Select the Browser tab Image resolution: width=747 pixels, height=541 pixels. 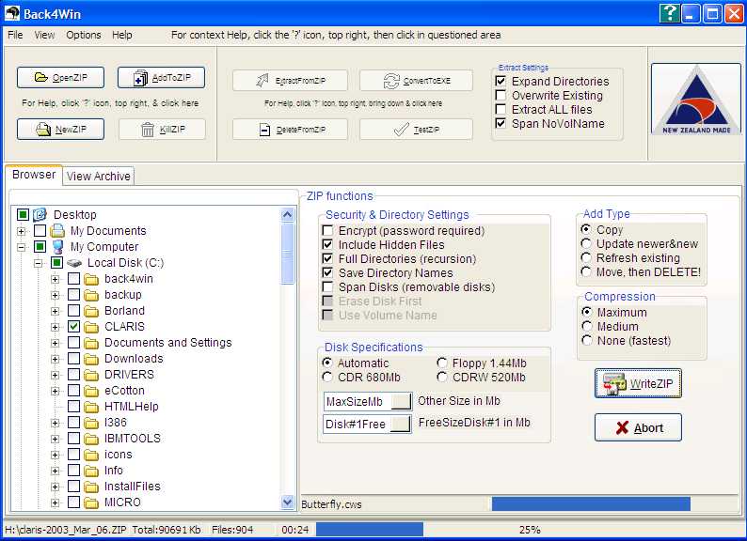pyautogui.click(x=34, y=175)
